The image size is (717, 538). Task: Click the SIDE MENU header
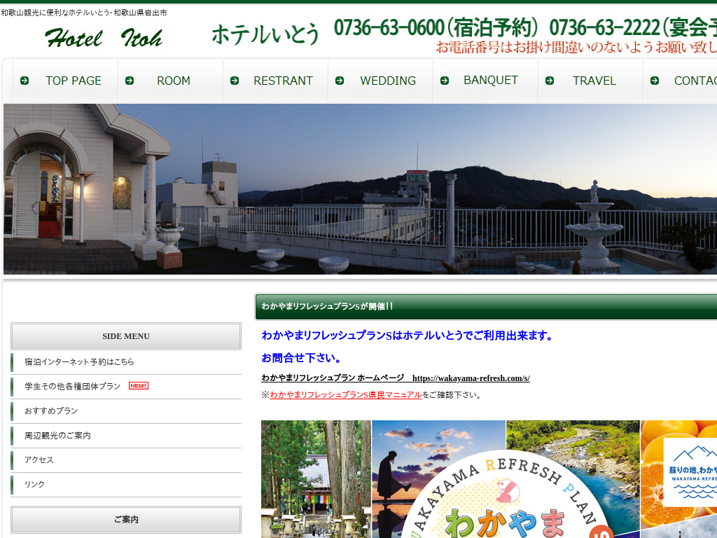(126, 336)
